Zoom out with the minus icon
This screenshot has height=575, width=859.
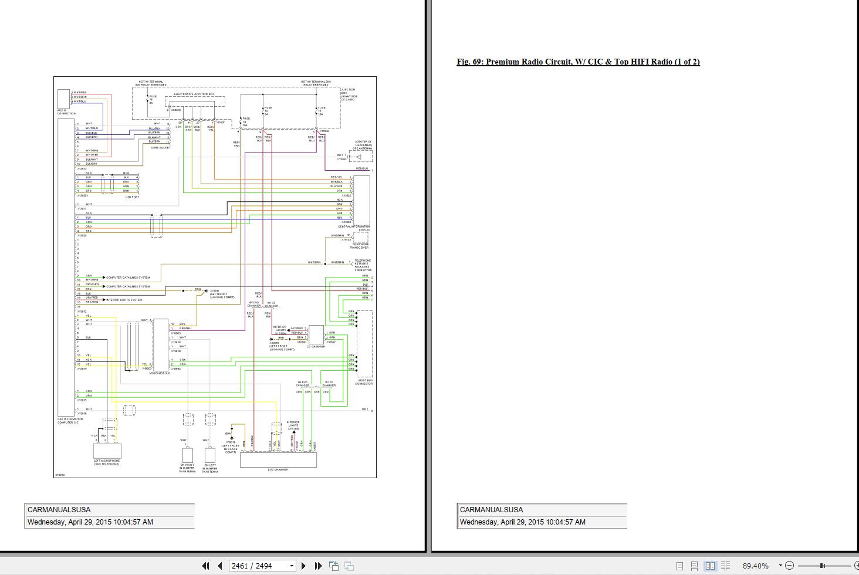coord(790,566)
